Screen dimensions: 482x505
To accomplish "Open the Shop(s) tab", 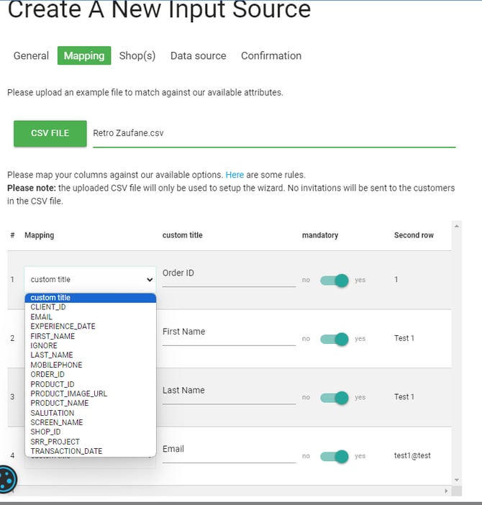I will coord(137,55).
